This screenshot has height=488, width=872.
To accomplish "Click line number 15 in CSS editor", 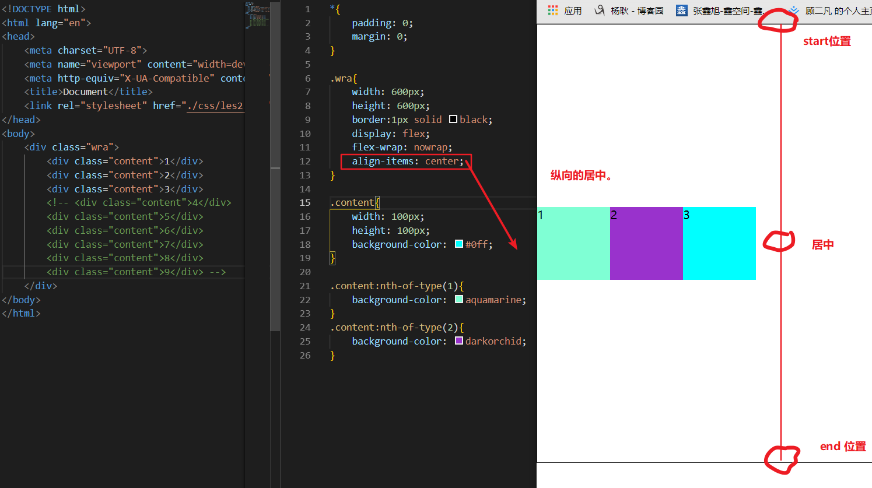I will coord(305,203).
